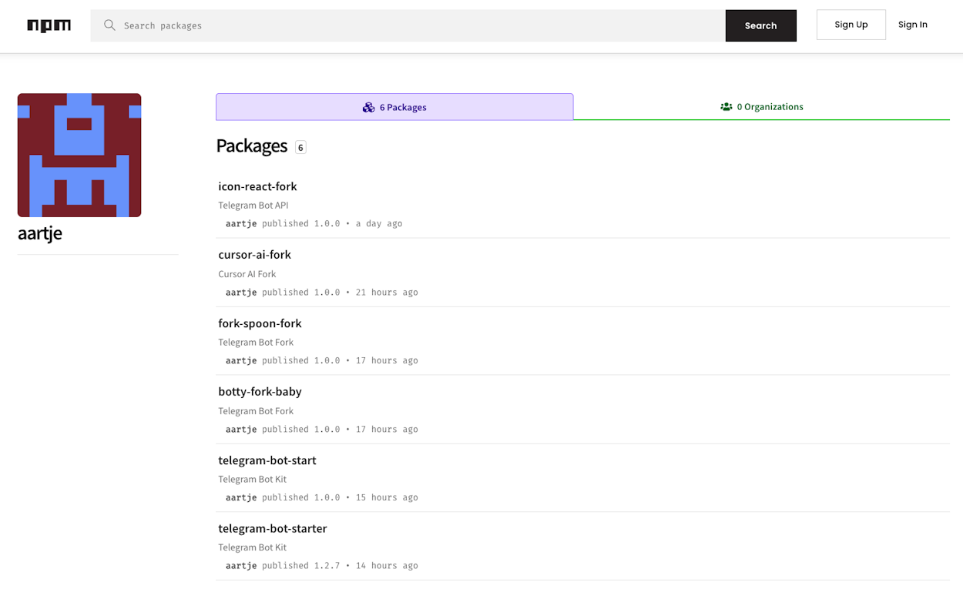963x589 pixels.
Task: Click the Sign Up button
Action: pyautogui.click(x=851, y=24)
